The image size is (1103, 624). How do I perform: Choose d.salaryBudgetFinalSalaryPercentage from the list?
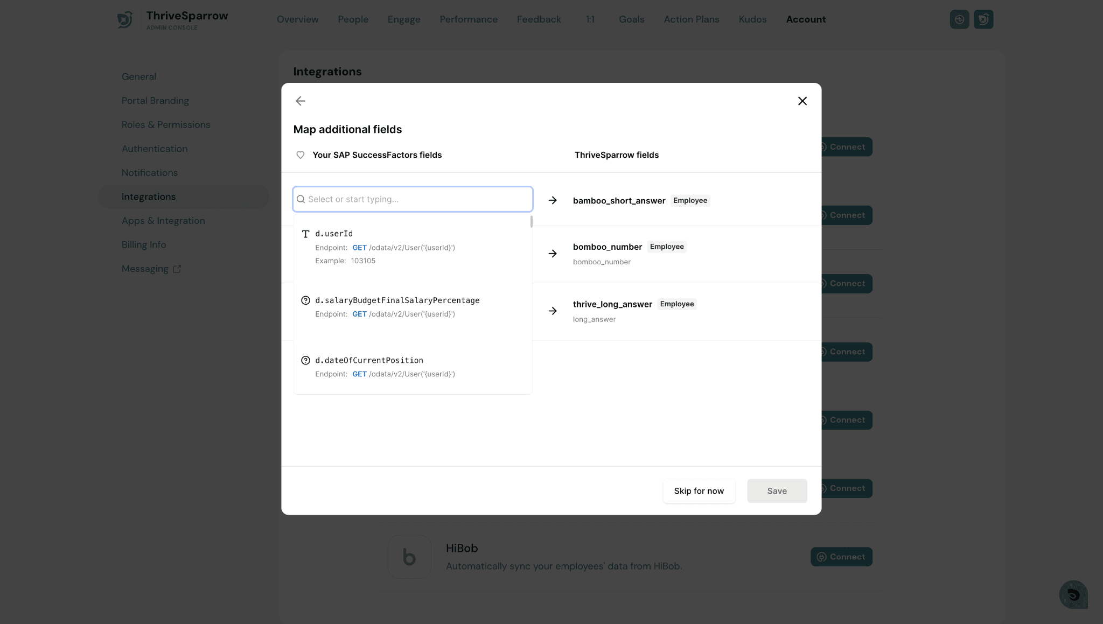click(413, 307)
